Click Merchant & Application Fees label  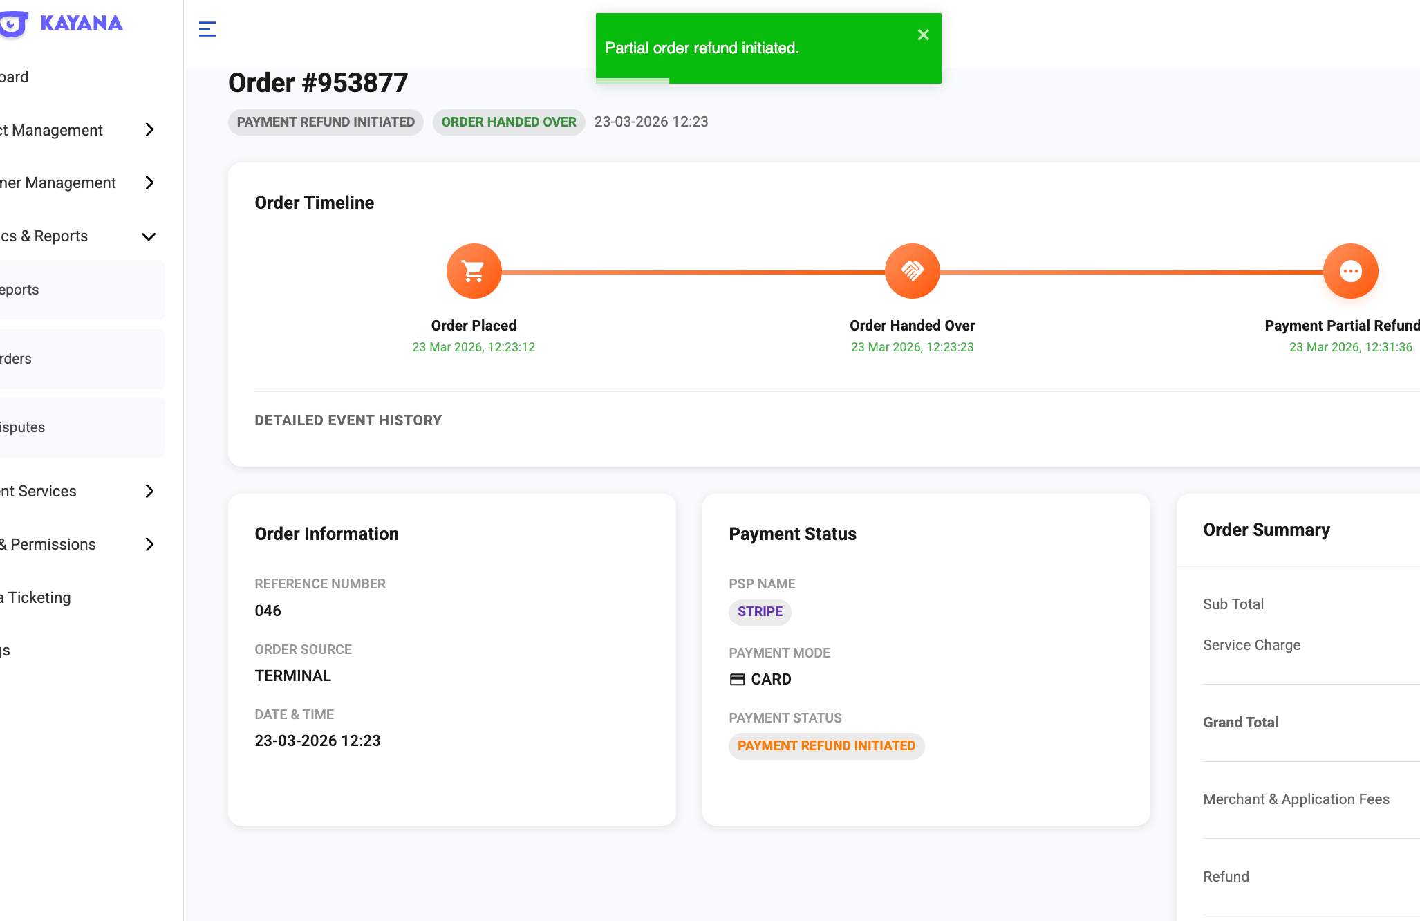(1296, 799)
